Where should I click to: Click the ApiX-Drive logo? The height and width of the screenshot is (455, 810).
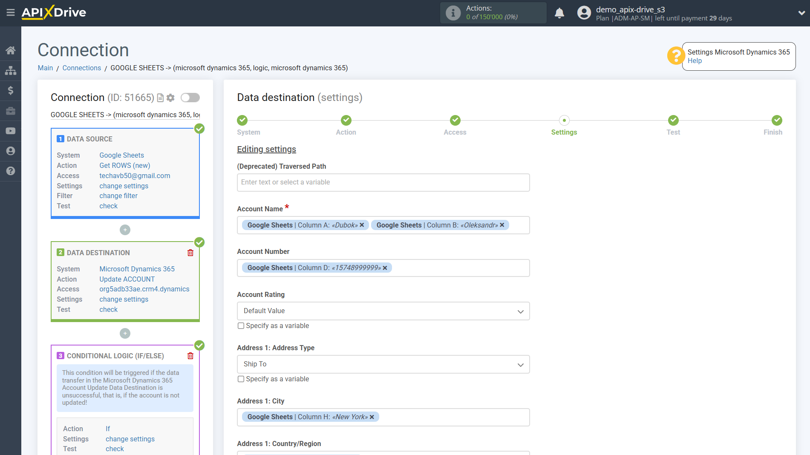pyautogui.click(x=54, y=12)
